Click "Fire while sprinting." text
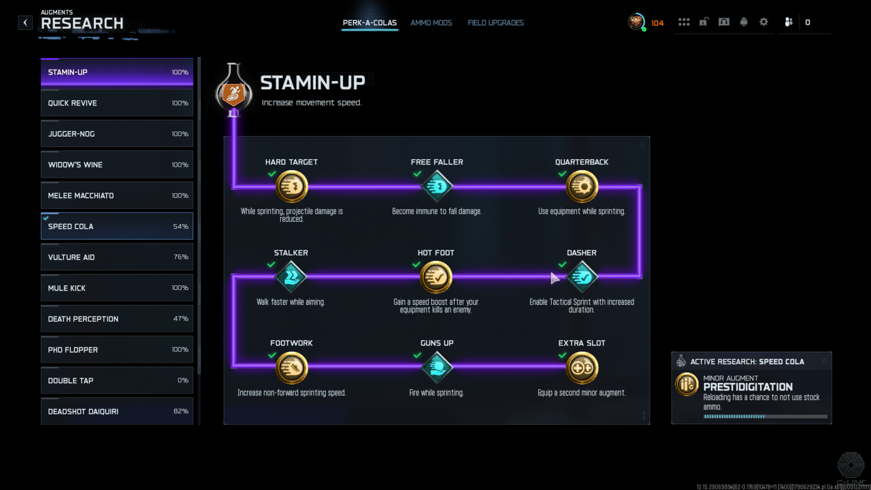Screen dimensions: 871x490 [x=436, y=393]
